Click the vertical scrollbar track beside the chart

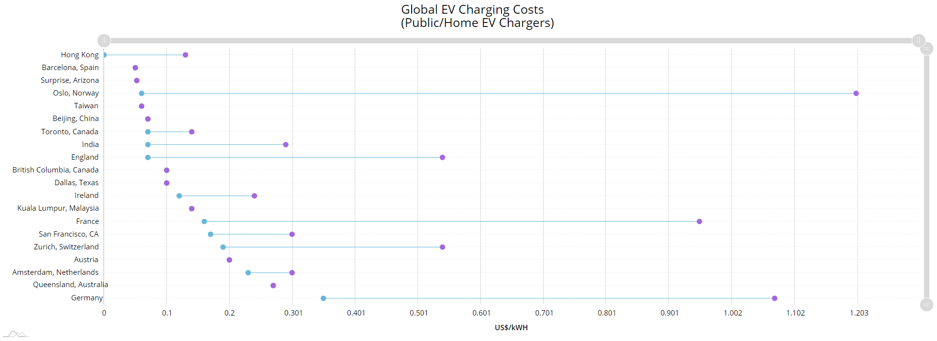926,177
